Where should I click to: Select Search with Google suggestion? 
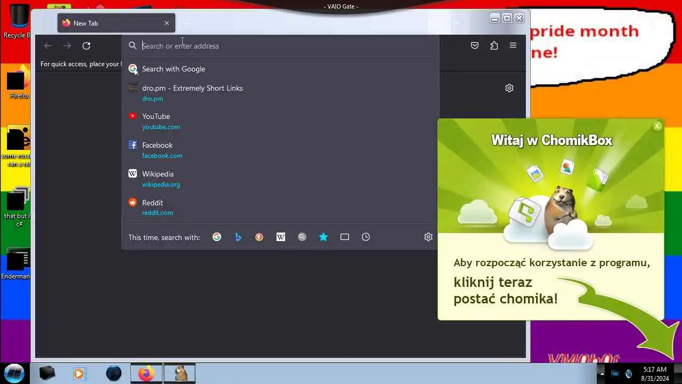(280, 69)
